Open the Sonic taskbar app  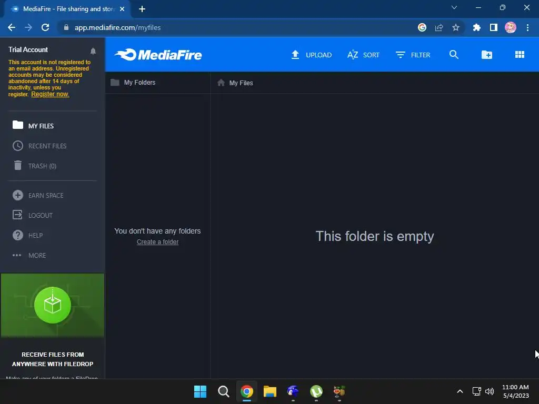293,391
